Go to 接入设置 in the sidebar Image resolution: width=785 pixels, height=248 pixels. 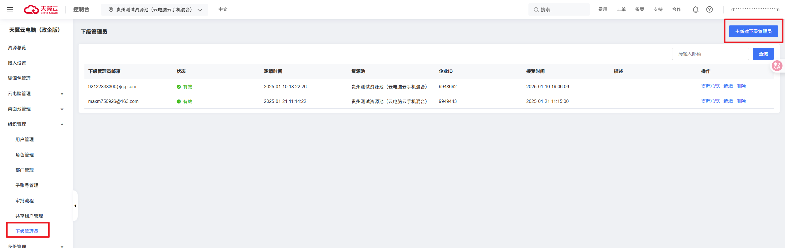click(x=17, y=63)
